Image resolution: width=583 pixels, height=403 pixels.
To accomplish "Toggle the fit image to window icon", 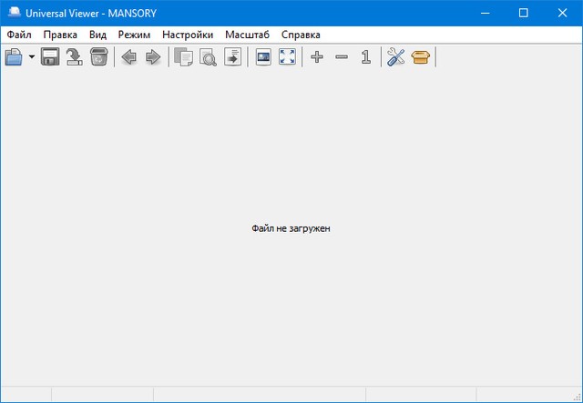I will 263,57.
